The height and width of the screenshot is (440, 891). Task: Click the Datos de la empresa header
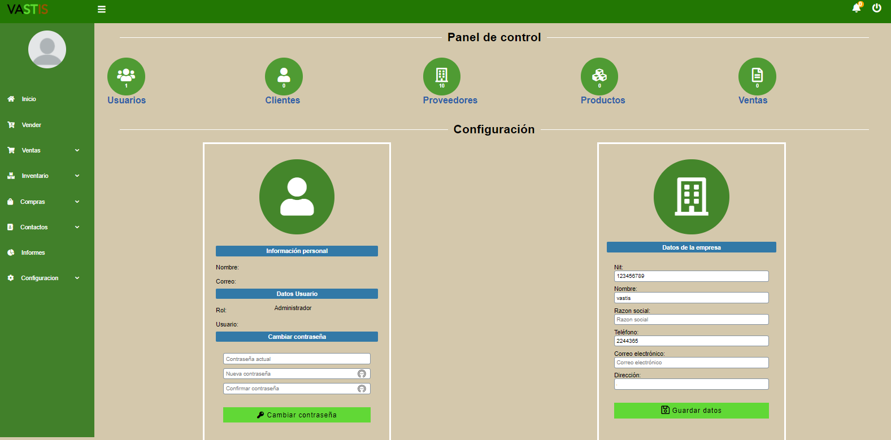click(x=692, y=247)
